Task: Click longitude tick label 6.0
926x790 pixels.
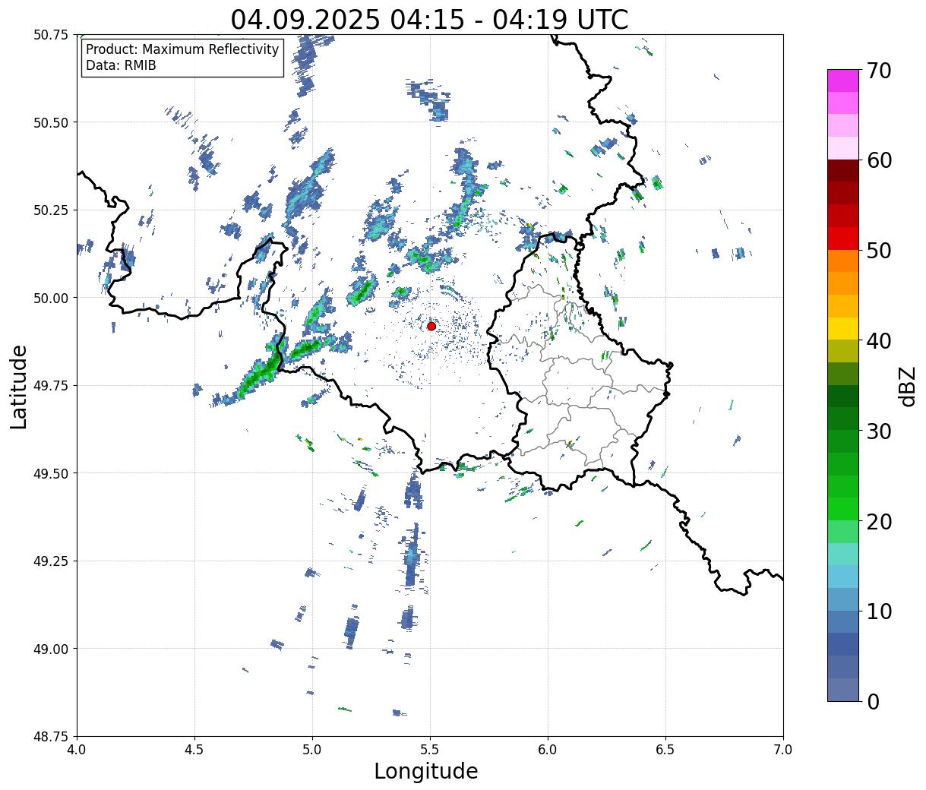Action: point(548,750)
